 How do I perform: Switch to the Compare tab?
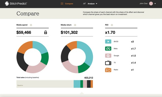69,4
